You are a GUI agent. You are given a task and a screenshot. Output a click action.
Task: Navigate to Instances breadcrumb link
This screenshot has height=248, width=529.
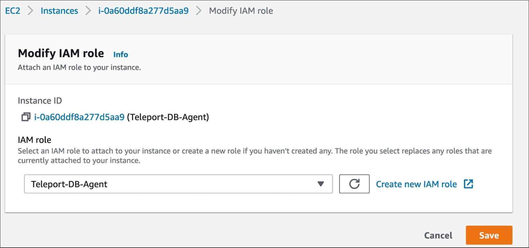coord(59,11)
